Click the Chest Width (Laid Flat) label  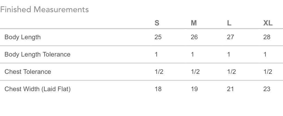point(37,89)
